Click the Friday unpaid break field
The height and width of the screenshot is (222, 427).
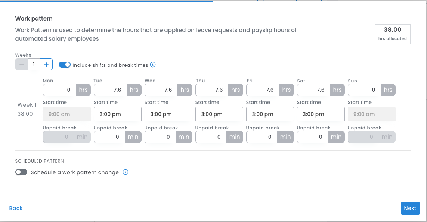click(263, 137)
